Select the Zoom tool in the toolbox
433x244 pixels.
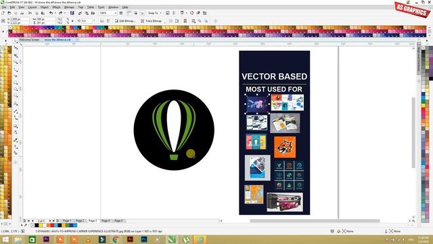pyautogui.click(x=16, y=62)
